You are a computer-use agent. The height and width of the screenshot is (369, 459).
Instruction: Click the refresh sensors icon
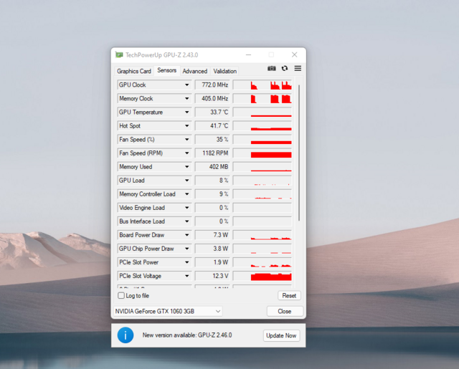pos(285,69)
